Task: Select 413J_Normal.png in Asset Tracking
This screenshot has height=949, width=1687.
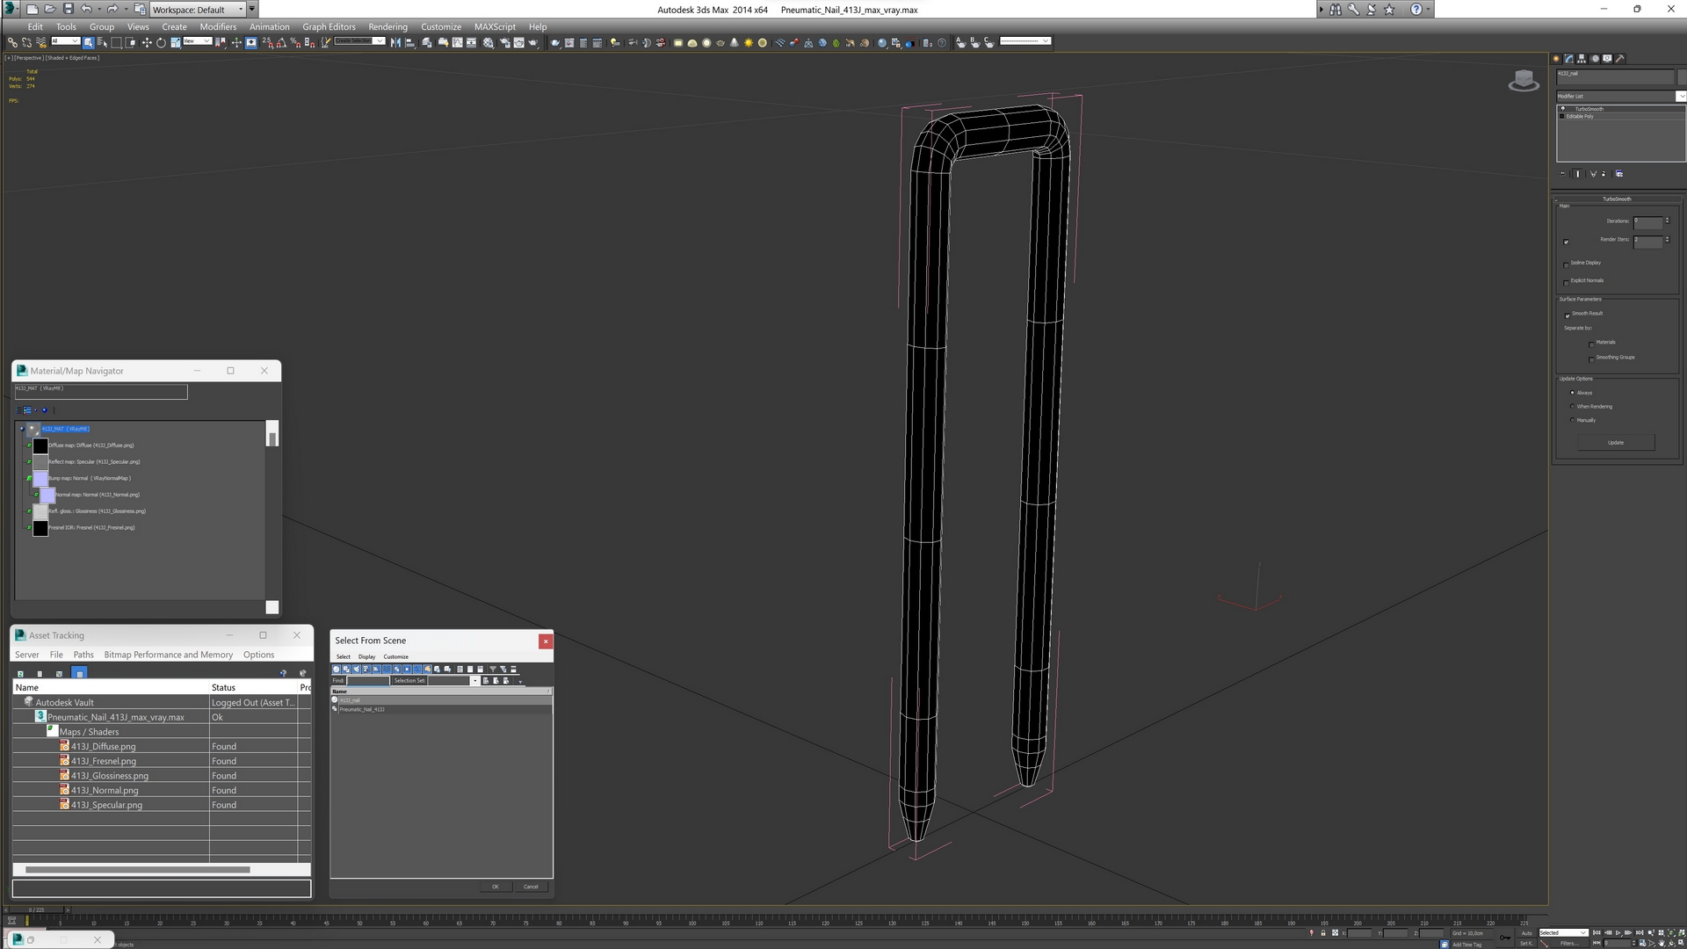Action: point(105,790)
